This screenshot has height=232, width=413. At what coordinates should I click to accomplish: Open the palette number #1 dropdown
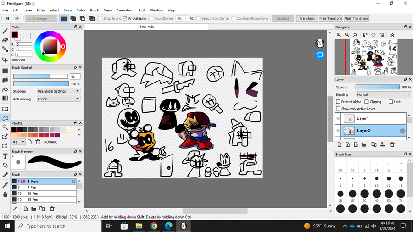coord(18,142)
